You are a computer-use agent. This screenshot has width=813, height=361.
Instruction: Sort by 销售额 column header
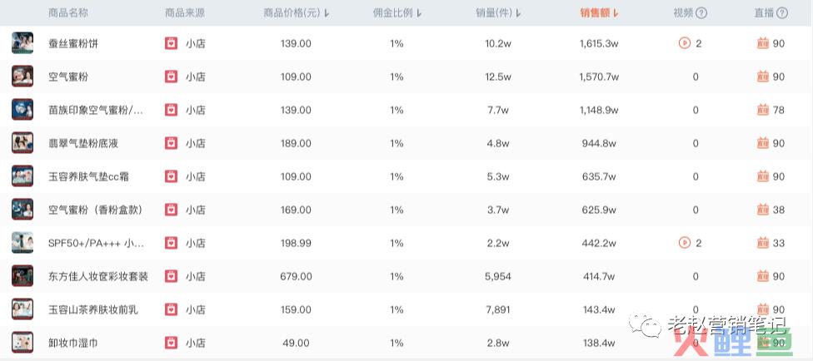click(600, 13)
